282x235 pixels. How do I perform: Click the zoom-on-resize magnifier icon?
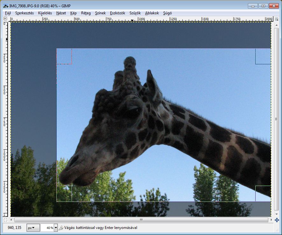point(277,19)
